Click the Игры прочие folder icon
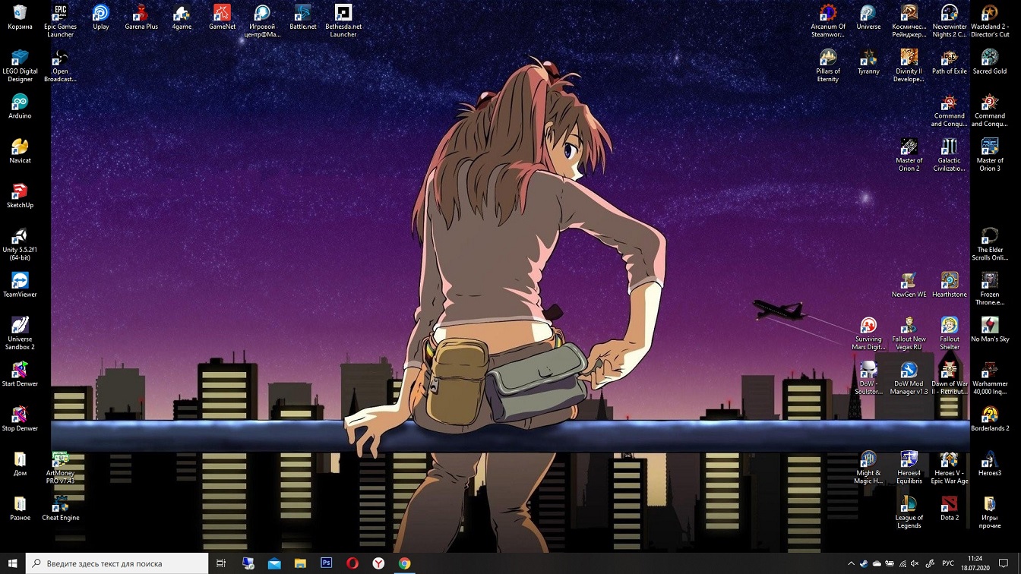The image size is (1021, 574). click(x=990, y=512)
